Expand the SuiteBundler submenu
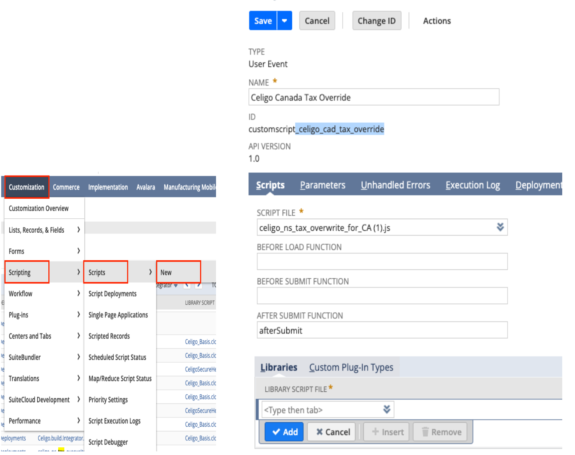This screenshot has width=575, height=455. [x=44, y=357]
